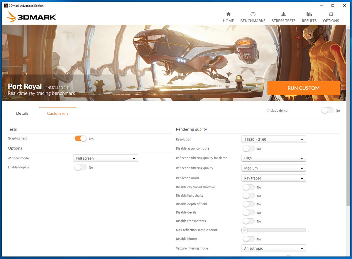Screen dimensions: 352x259
Task: Click the 3DMark title bar app icon
Action: (6, 6)
